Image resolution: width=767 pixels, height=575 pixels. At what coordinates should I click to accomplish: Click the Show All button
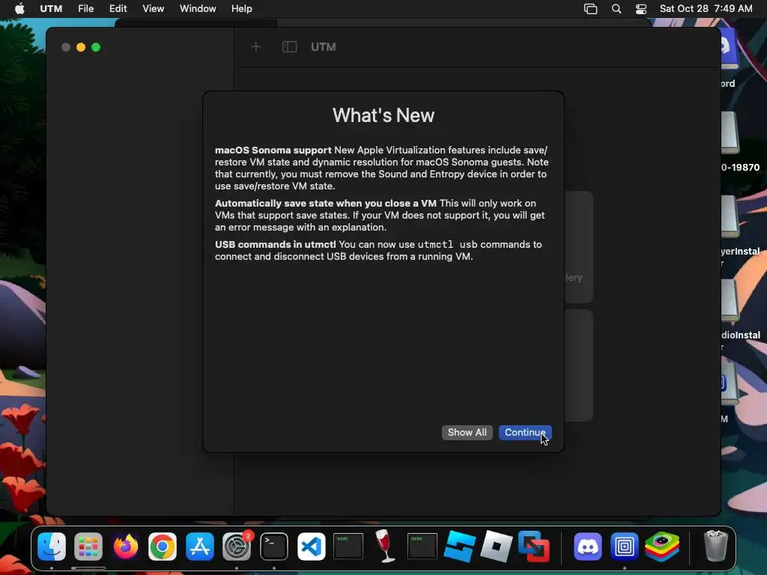(x=467, y=432)
